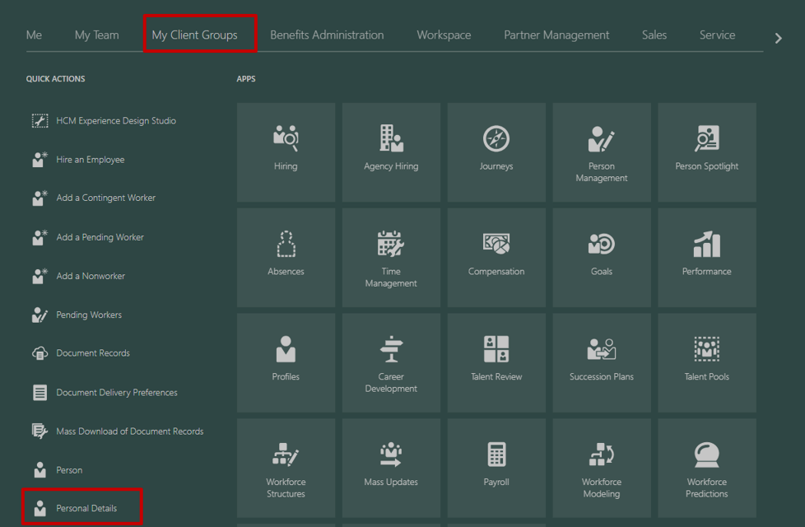Select the Person Spotlight app
The image size is (805, 527).
(706, 152)
